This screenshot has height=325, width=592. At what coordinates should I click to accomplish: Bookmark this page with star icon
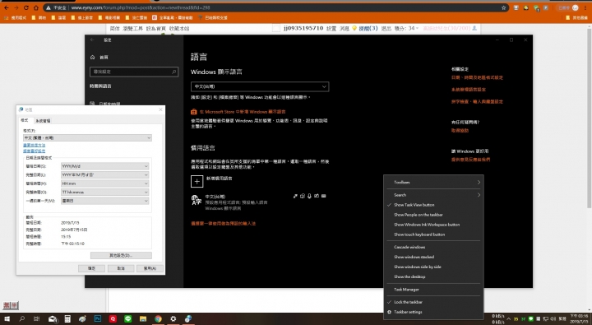504,7
